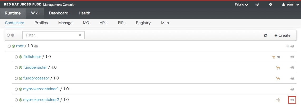Click version 1.0 text beside fundprocessor
This screenshot has height=107, width=301.
click(56, 78)
